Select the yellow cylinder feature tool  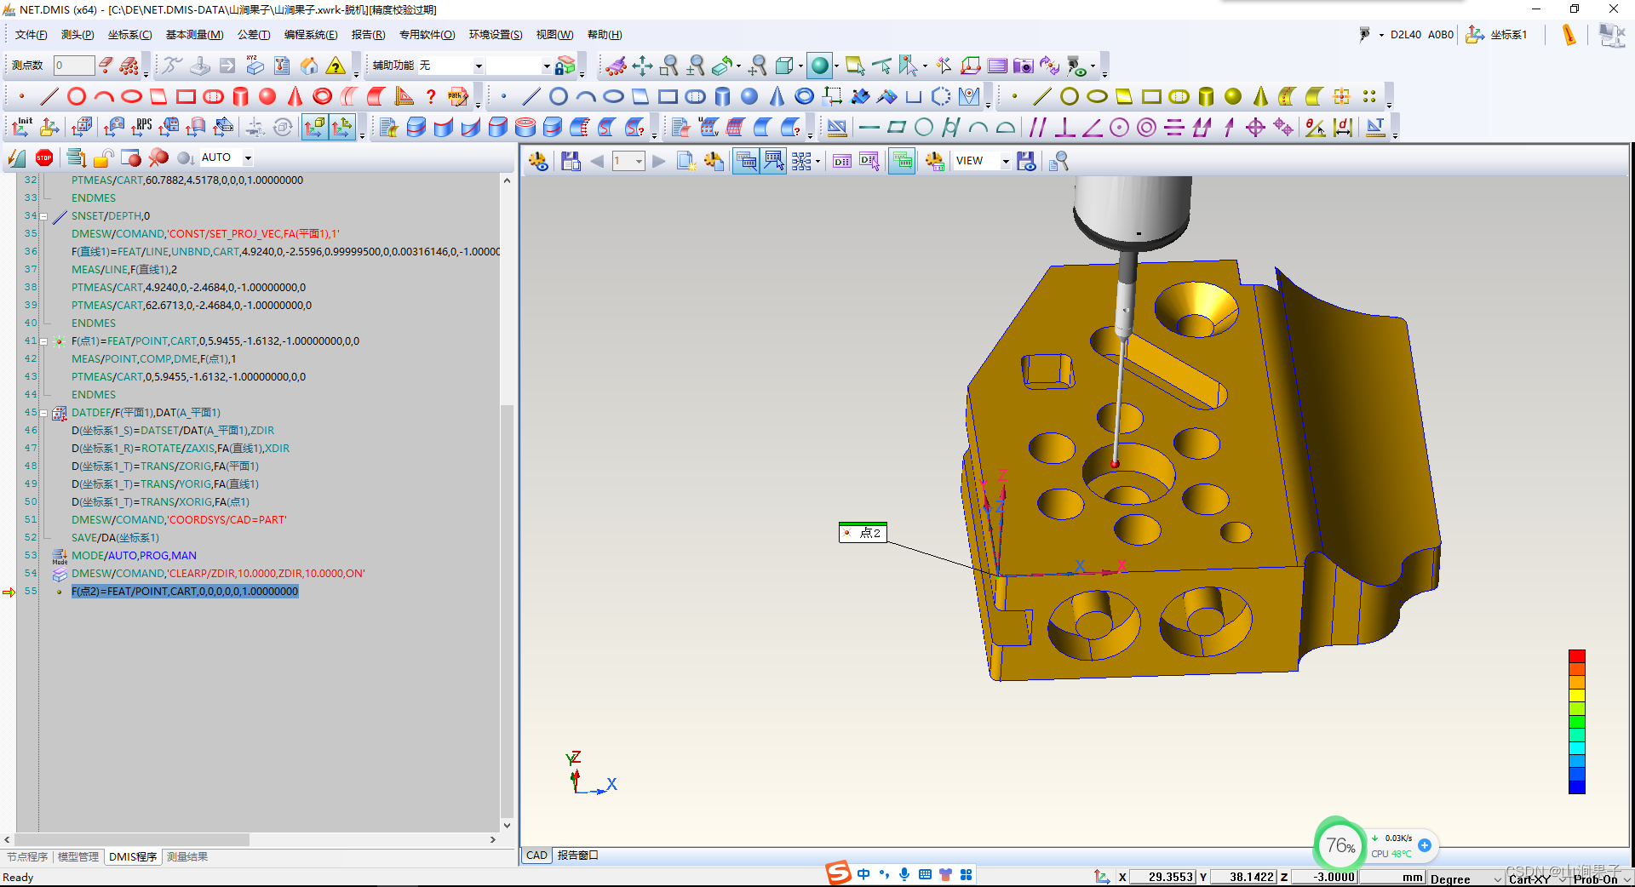(1206, 96)
